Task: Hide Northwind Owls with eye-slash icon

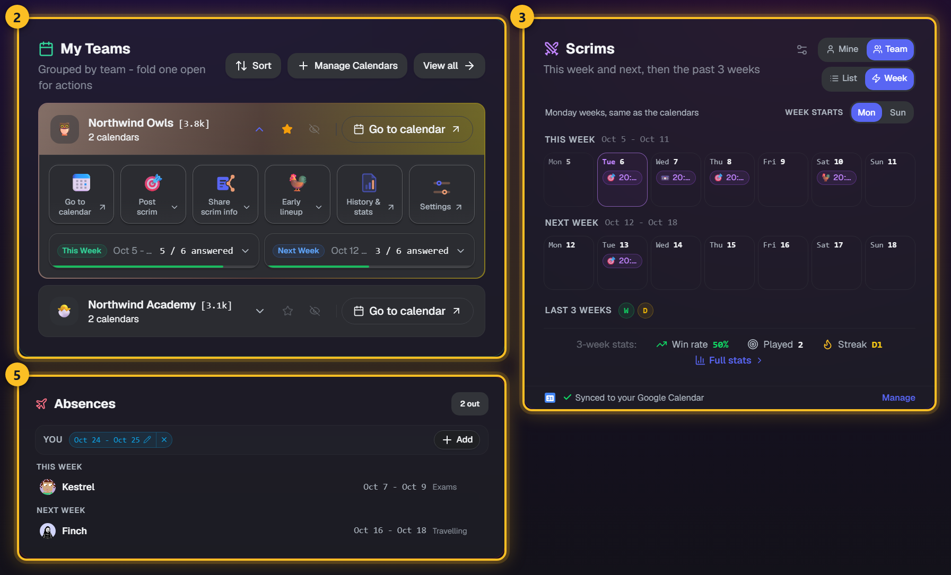Action: 315,129
